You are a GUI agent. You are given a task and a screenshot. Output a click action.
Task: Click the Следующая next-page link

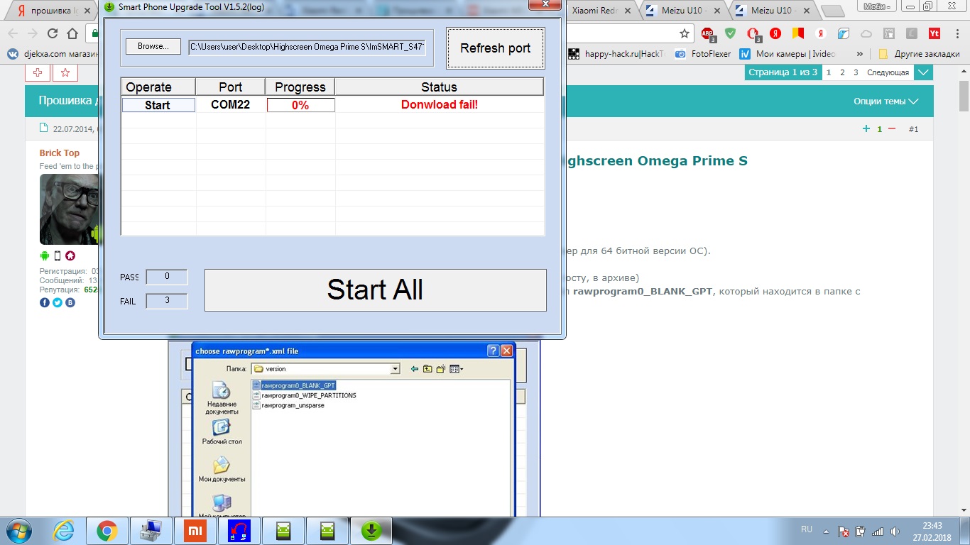[888, 72]
